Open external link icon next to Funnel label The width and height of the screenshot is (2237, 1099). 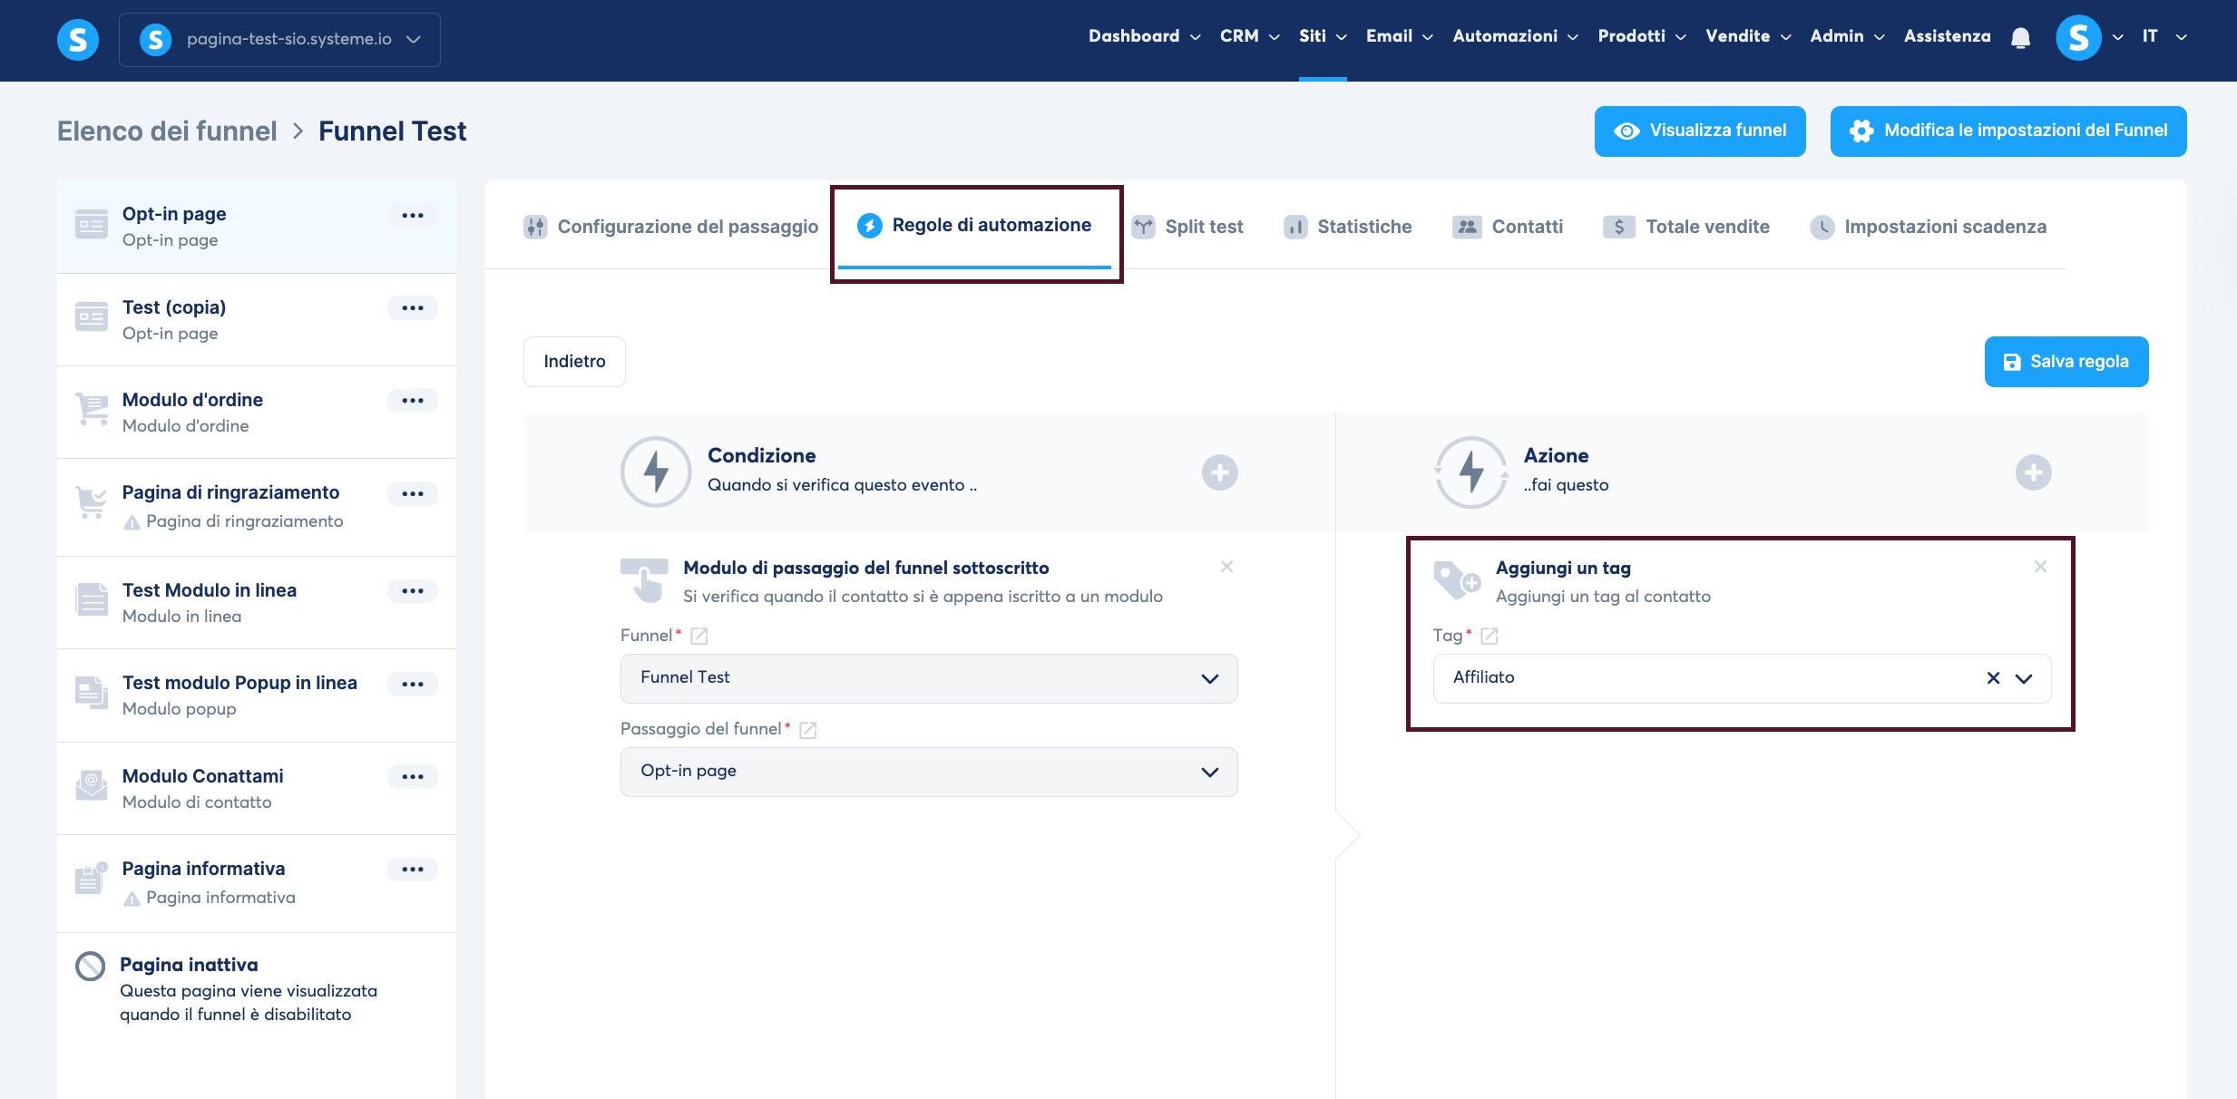click(698, 636)
